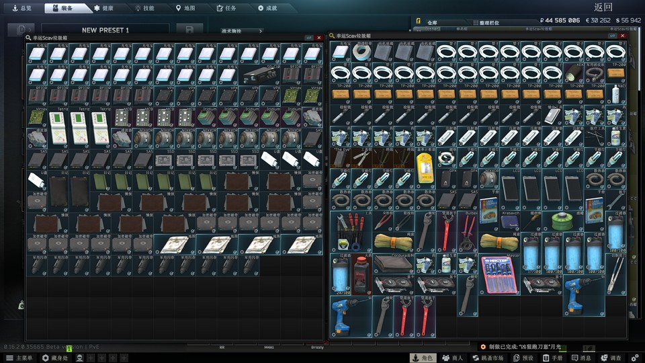Click the 制做已完成 crafting notification
Screen dimensions: 645x363
pyautogui.click(x=521, y=347)
